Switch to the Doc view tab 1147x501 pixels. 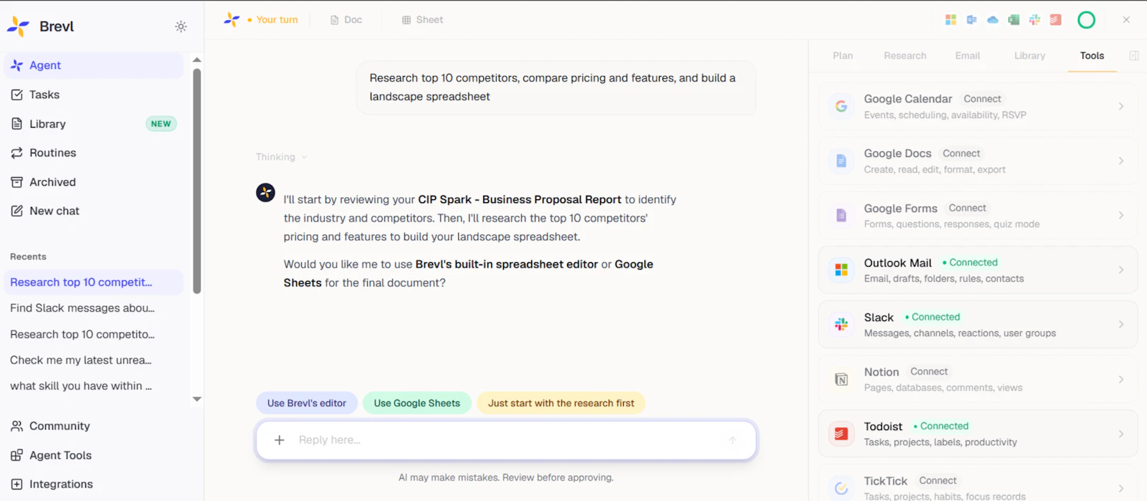point(346,20)
